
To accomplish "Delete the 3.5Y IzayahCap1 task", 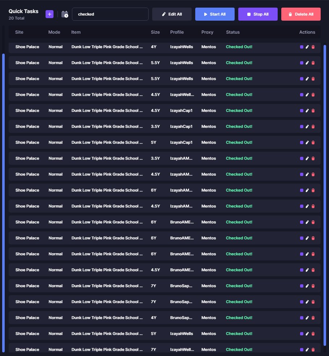I will click(313, 126).
